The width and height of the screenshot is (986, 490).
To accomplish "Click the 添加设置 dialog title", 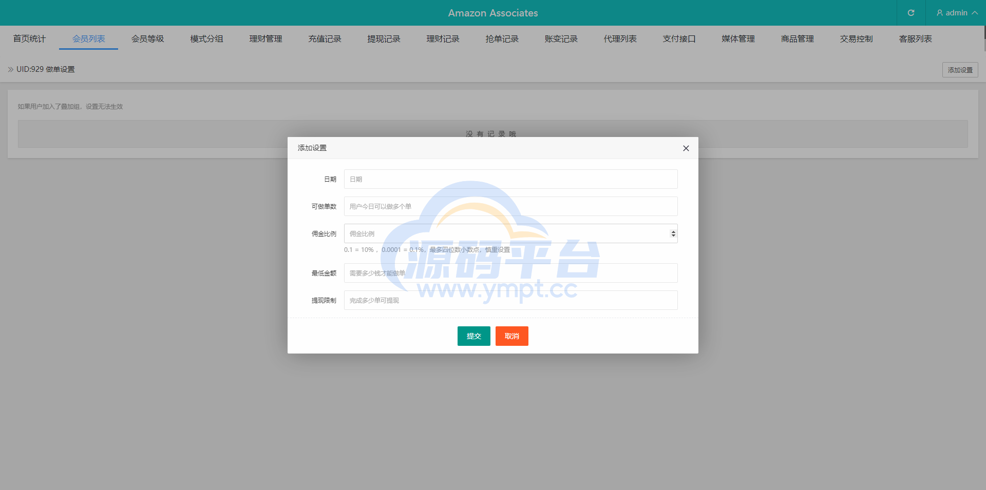I will (x=312, y=148).
